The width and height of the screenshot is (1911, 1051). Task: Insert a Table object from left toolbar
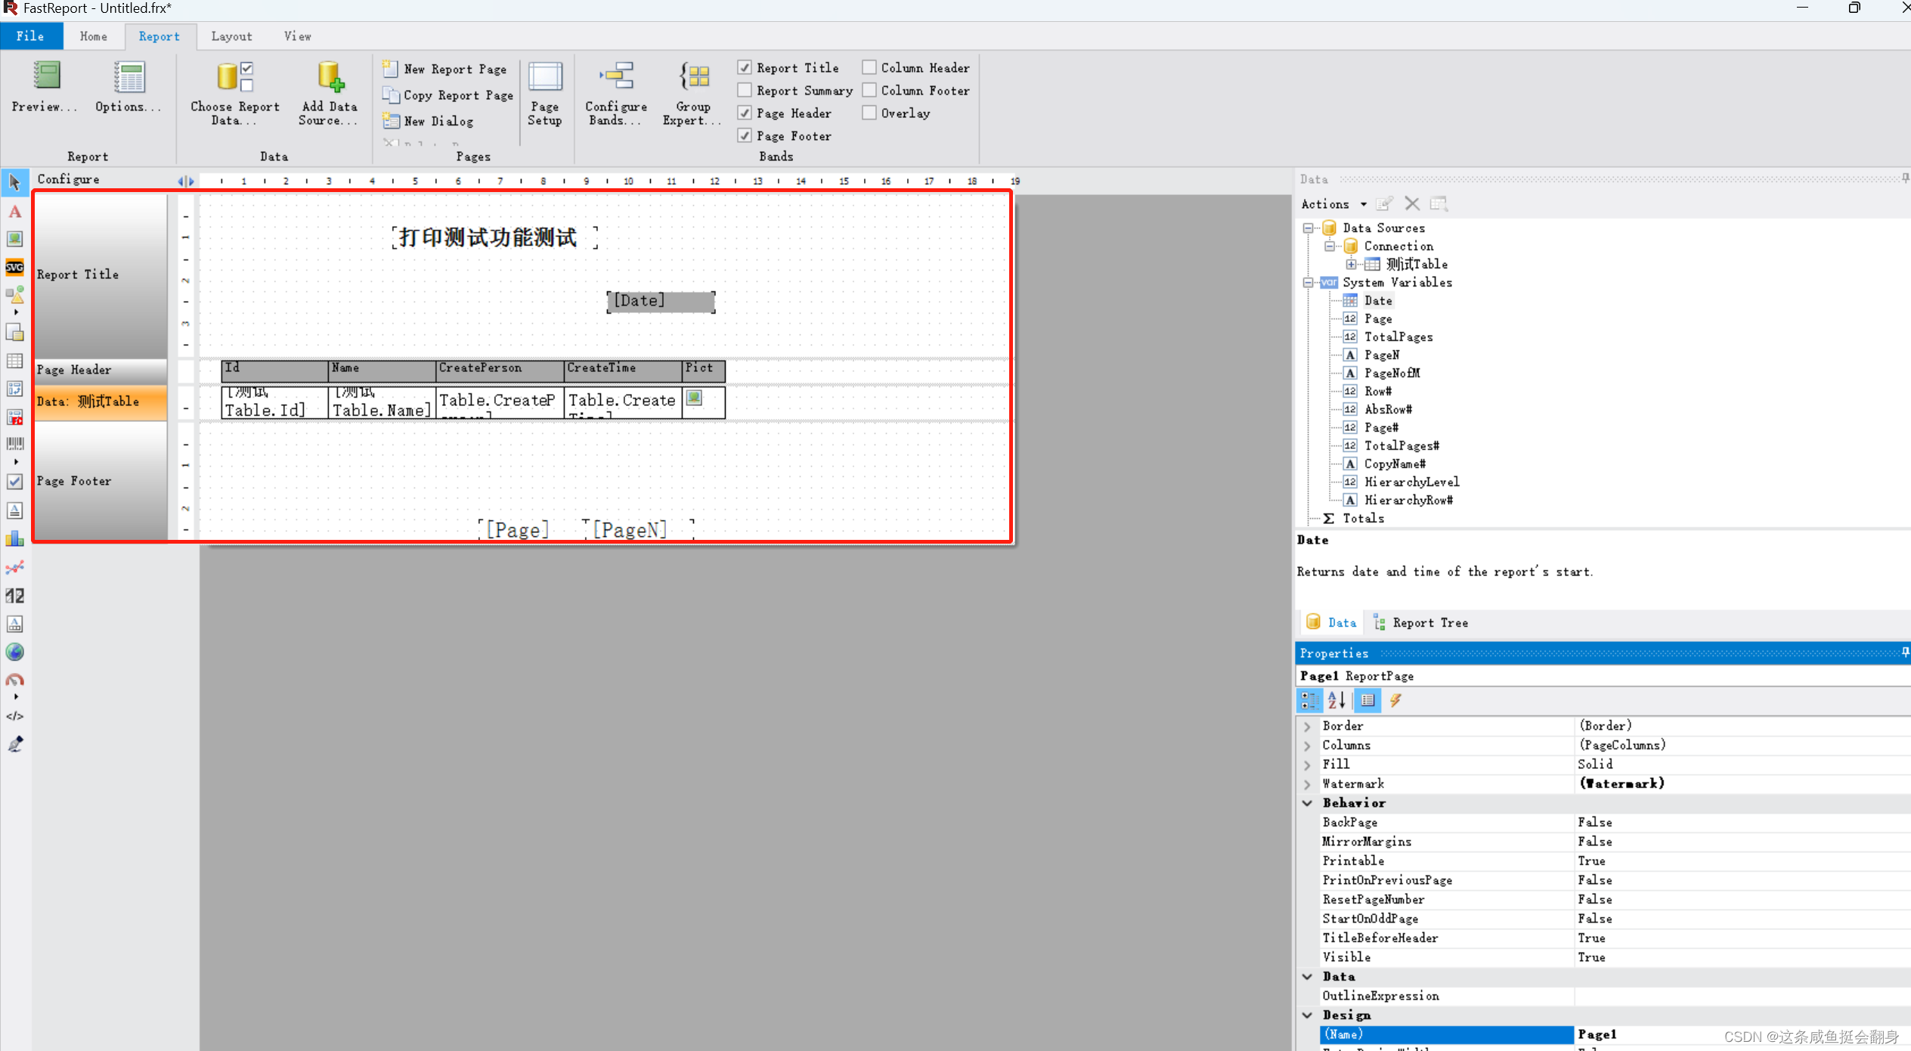(x=15, y=361)
